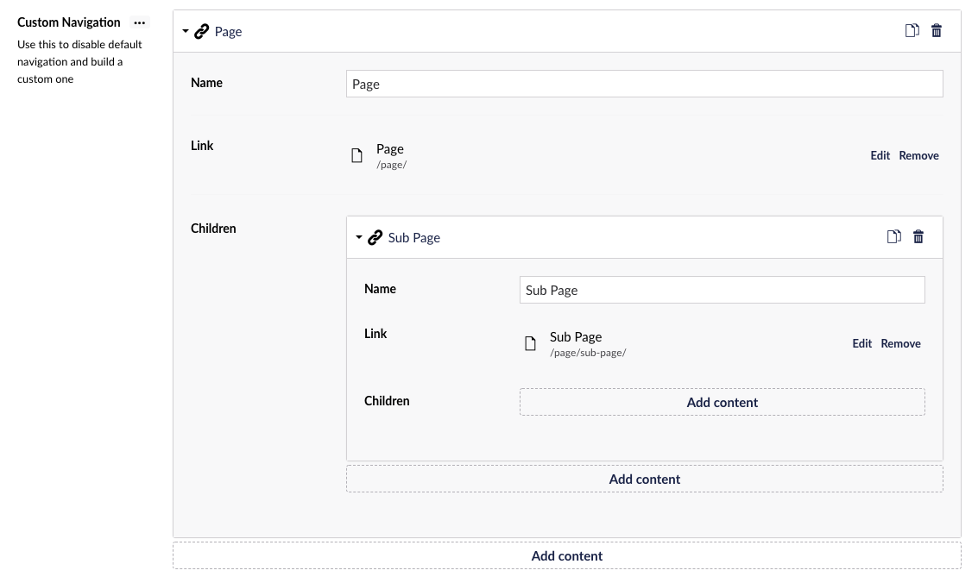Remove the Sub Page link
The height and width of the screenshot is (583, 978).
(x=900, y=344)
